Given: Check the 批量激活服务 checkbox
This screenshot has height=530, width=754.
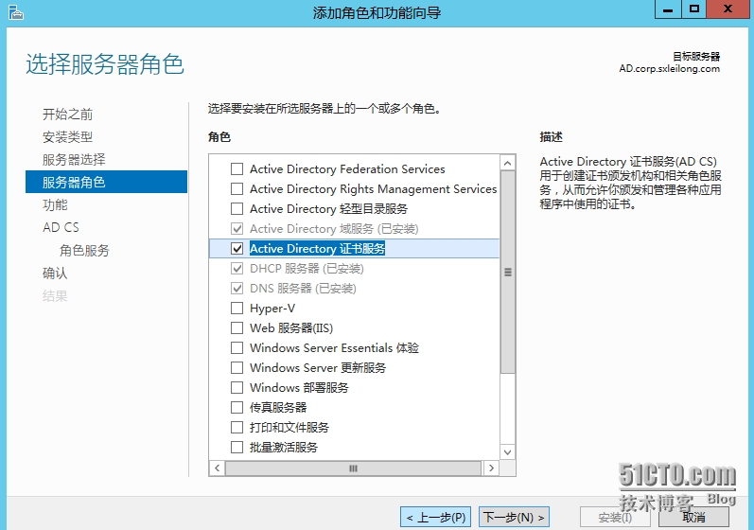Looking at the screenshot, I should pyautogui.click(x=237, y=448).
